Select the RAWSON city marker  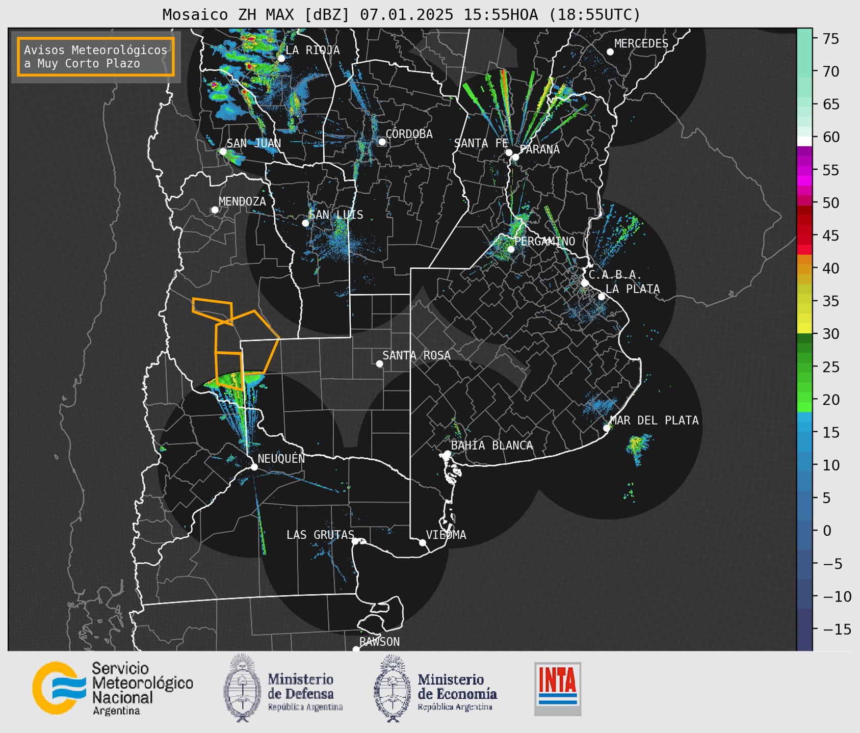click(x=356, y=649)
